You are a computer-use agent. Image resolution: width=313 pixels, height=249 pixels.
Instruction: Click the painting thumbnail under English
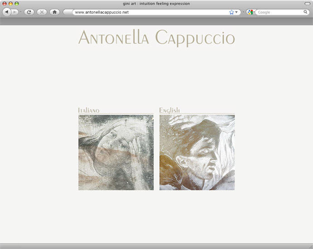coord(197,152)
